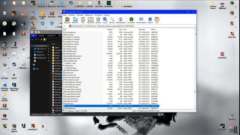
Task: Click the Главная tab in the Explorer window
Action: click(x=41, y=36)
